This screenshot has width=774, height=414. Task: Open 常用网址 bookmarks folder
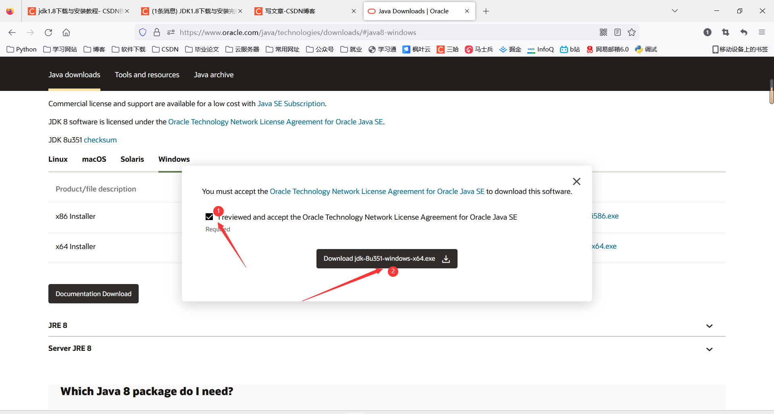[283, 49]
